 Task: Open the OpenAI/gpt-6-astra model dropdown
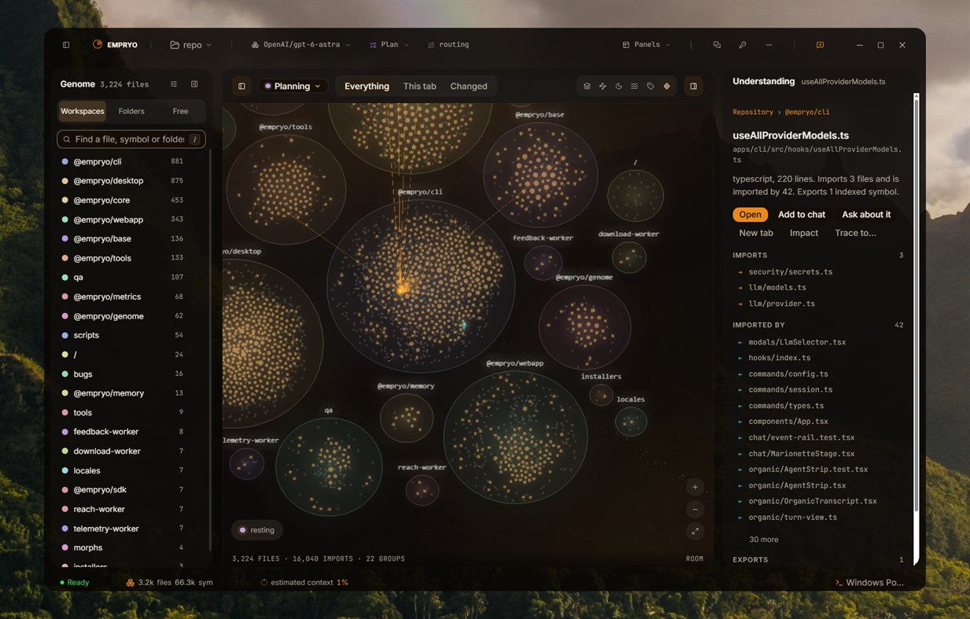coord(301,45)
